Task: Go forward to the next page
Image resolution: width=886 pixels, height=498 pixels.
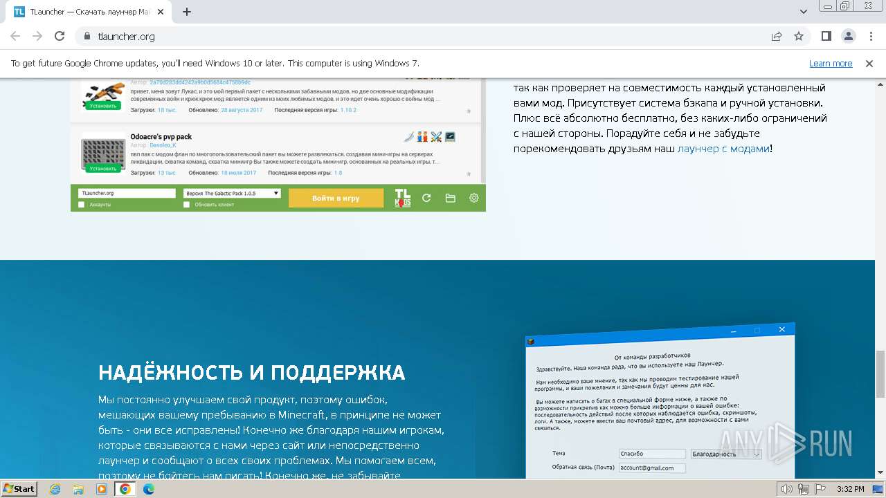Action: (x=37, y=36)
